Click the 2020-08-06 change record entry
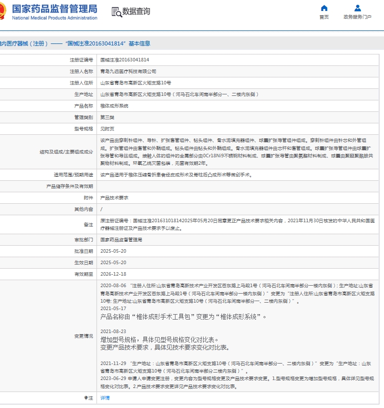The height and width of the screenshot is (408, 384). 237,294
